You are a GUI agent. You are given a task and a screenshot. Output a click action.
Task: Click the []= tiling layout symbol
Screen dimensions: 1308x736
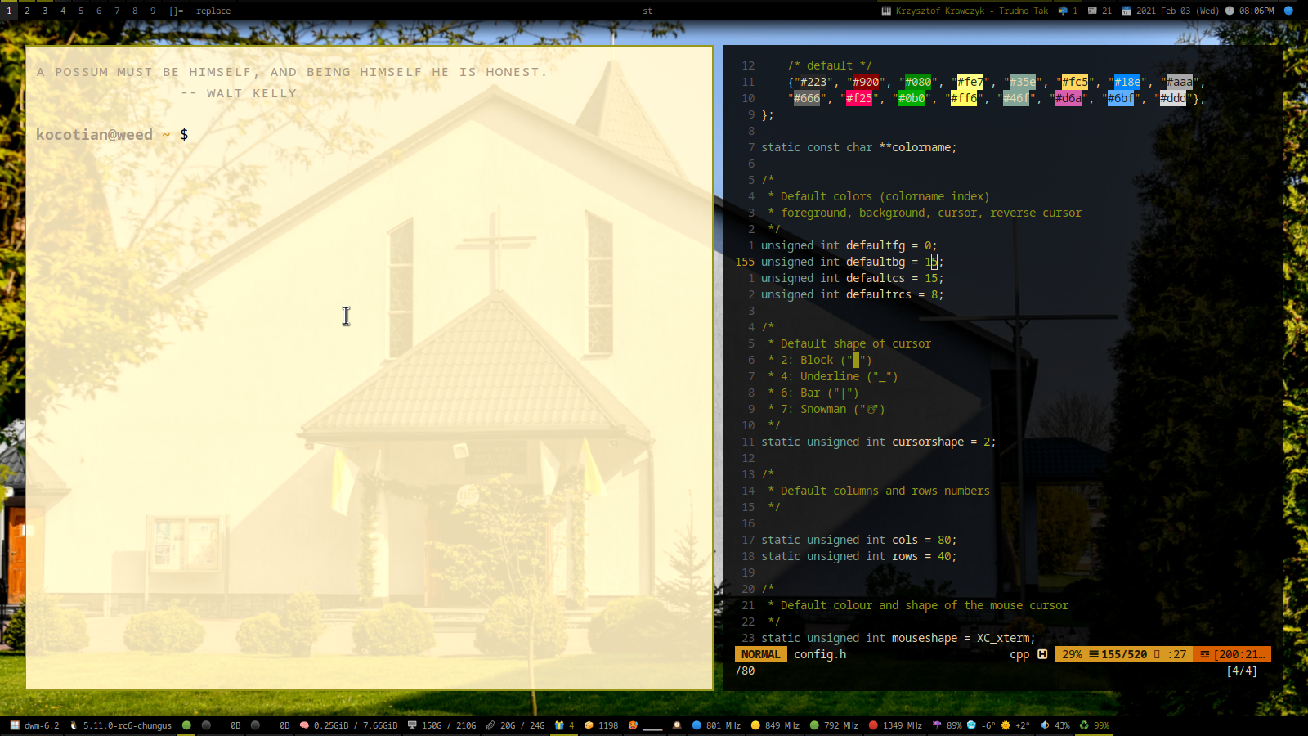tap(176, 11)
